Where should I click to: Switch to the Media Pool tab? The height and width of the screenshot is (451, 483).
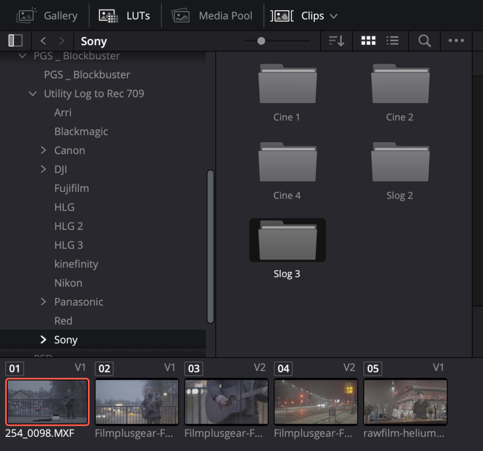[x=212, y=16]
